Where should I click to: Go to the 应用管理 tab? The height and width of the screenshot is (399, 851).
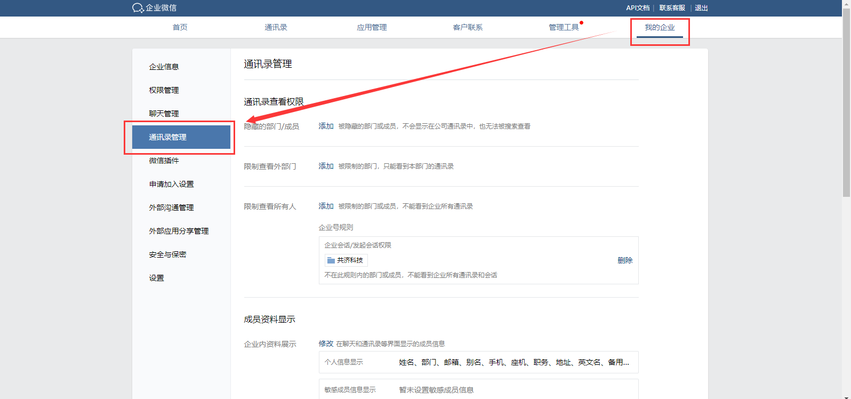(372, 27)
